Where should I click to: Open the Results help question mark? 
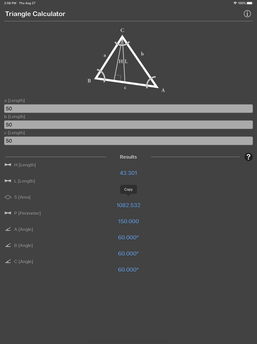(249, 157)
